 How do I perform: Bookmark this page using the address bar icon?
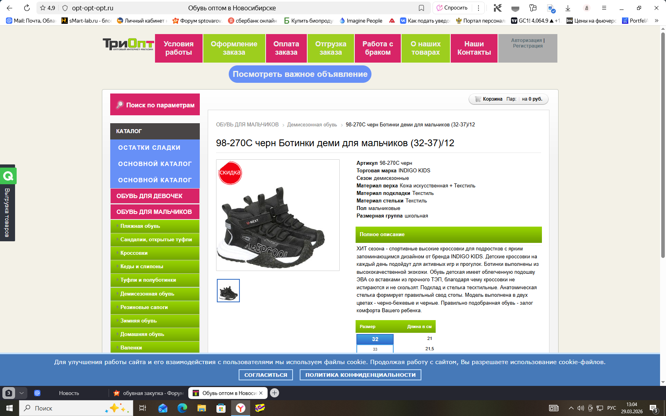[421, 8]
